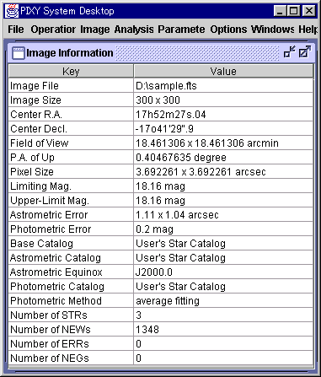Screen dimensions: 321x377
Task: Maximize the Image Information internal window
Action: pyautogui.click(x=305, y=52)
